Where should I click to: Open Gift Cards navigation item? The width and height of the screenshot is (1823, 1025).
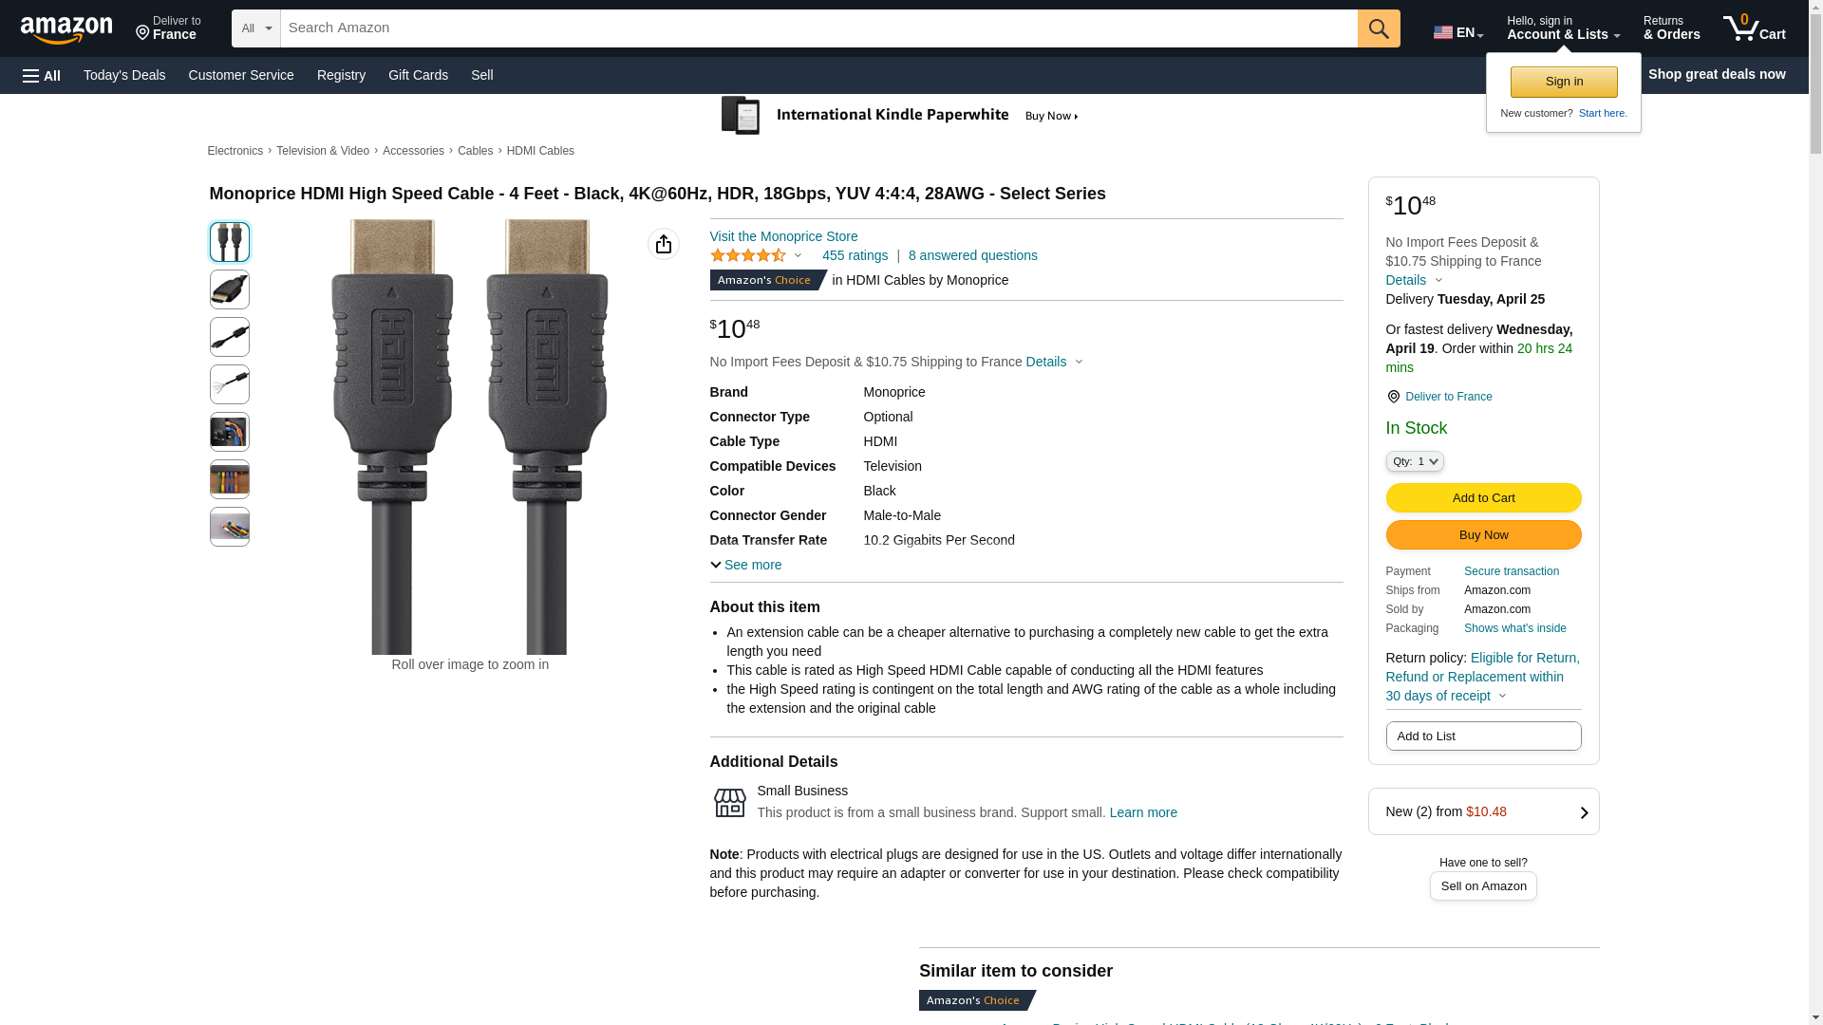click(x=418, y=75)
